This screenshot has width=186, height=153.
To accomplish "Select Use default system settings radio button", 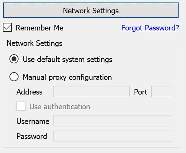I will 14,59.
